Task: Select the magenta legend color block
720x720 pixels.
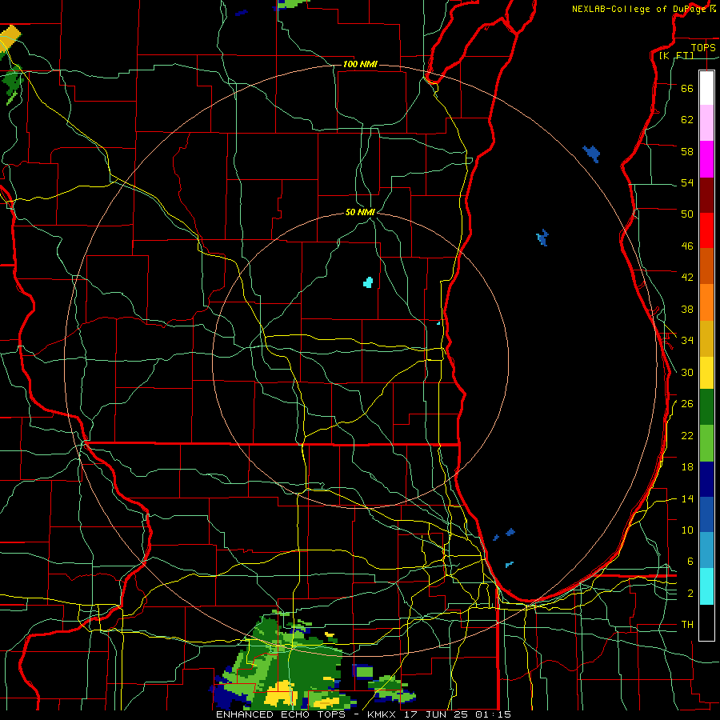Action: 706,159
